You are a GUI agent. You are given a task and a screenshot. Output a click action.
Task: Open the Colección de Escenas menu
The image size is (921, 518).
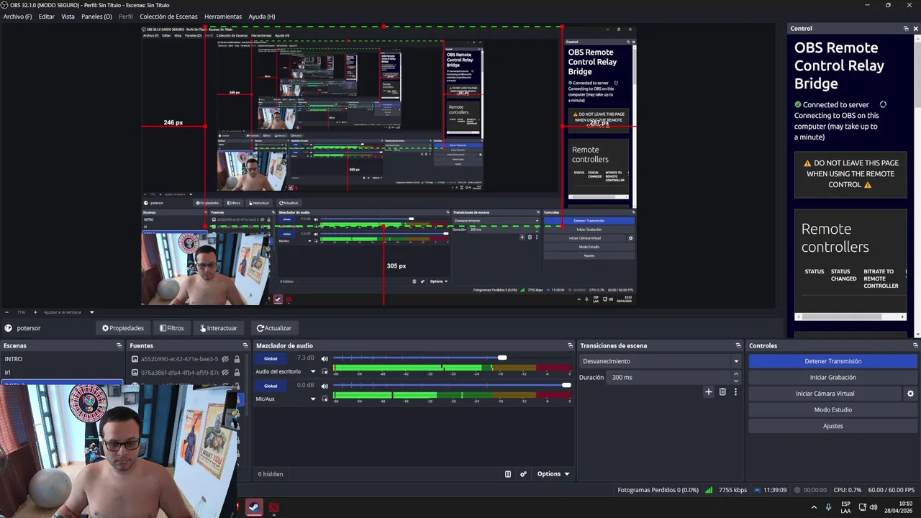click(168, 17)
